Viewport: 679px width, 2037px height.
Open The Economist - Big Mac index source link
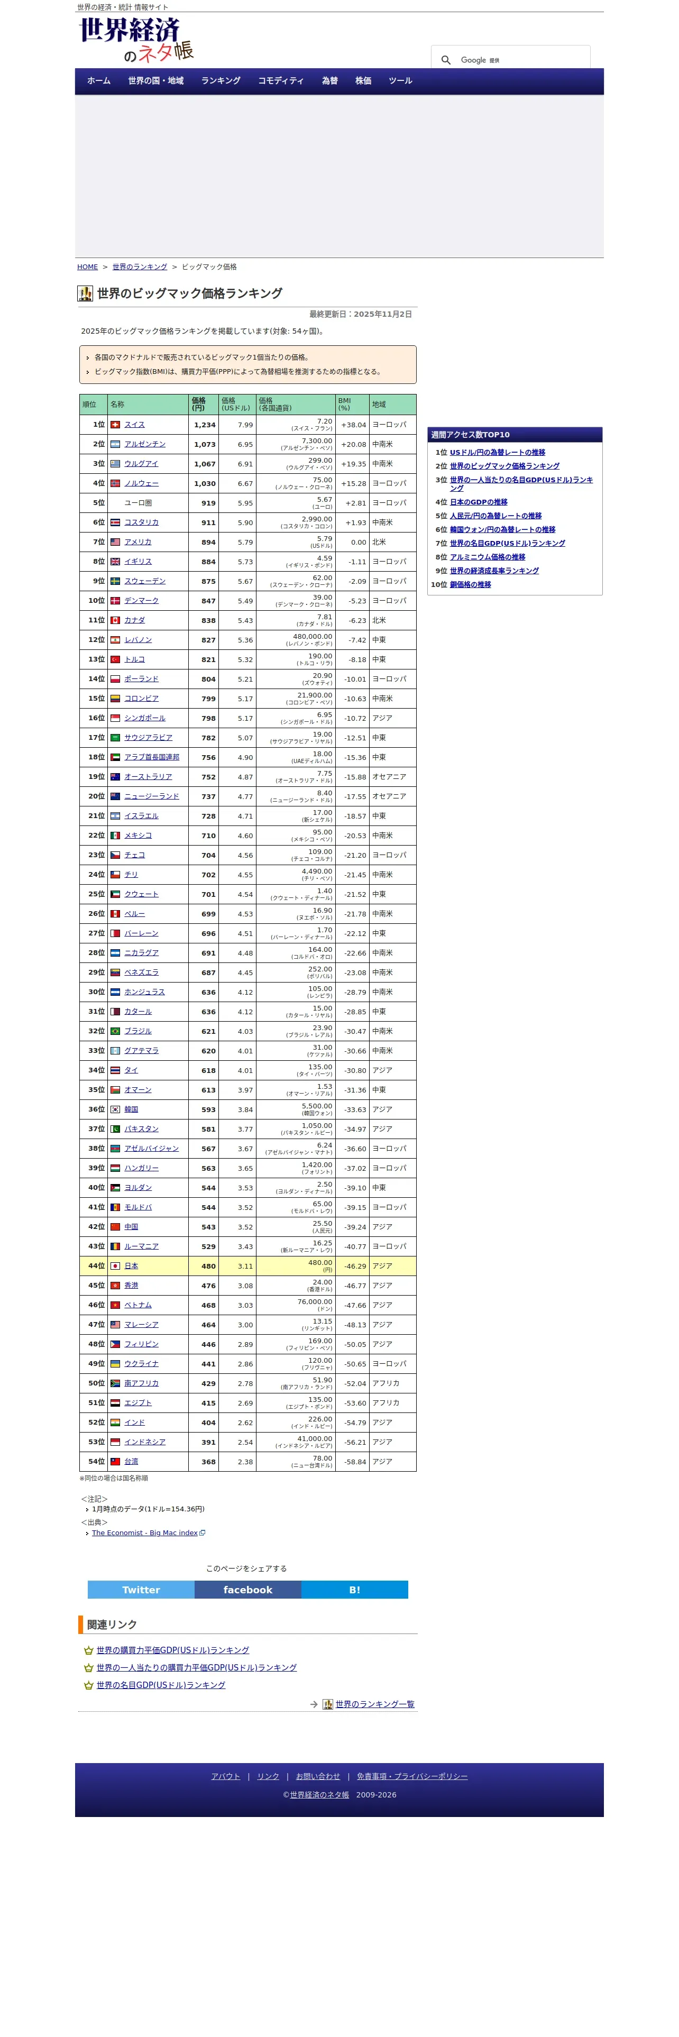click(145, 1533)
